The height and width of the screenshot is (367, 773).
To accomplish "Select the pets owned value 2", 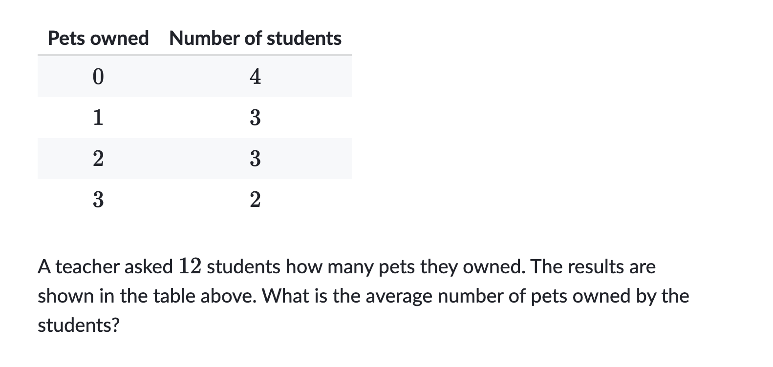I will [x=98, y=159].
